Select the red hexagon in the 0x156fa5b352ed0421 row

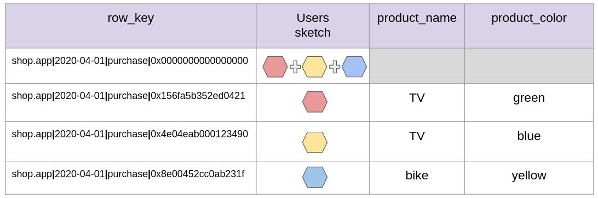click(x=315, y=102)
